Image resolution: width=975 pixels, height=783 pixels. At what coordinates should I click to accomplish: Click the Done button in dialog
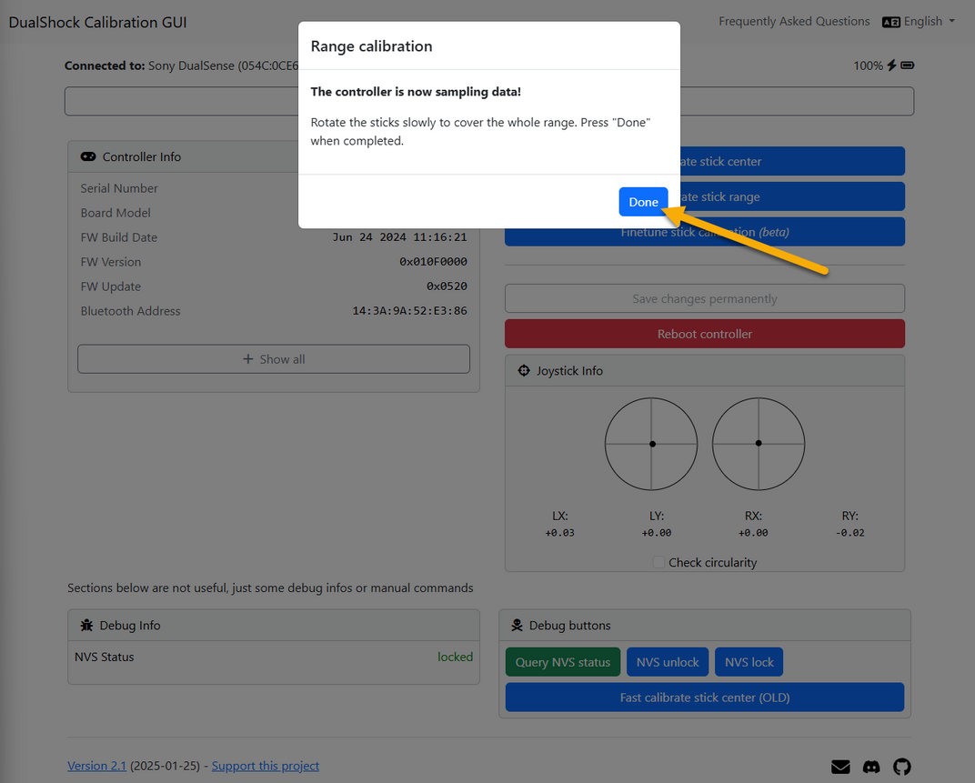click(x=643, y=202)
